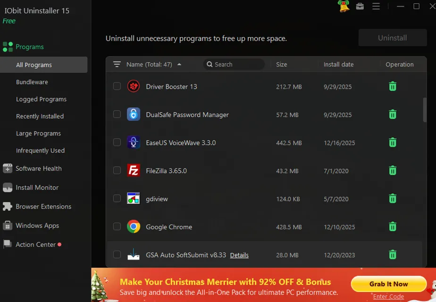Image resolution: width=436 pixels, height=302 pixels.
Task: Check the Driver Booster 13 checkbox
Action: coord(117,86)
